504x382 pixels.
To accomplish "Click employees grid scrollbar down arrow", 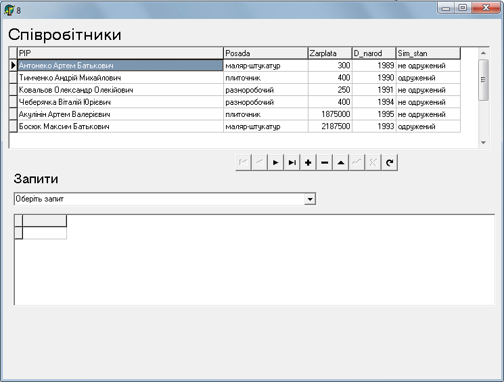I will [483, 143].
